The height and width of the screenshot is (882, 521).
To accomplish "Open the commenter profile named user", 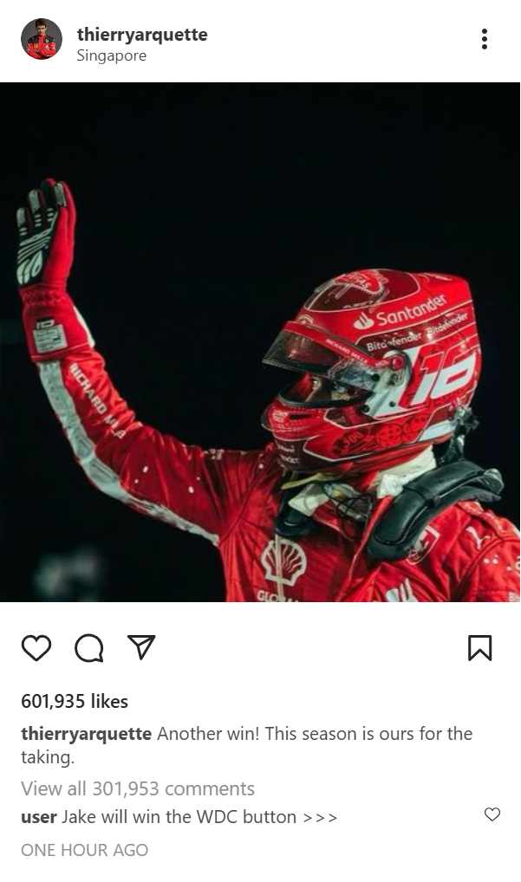I will [39, 817].
